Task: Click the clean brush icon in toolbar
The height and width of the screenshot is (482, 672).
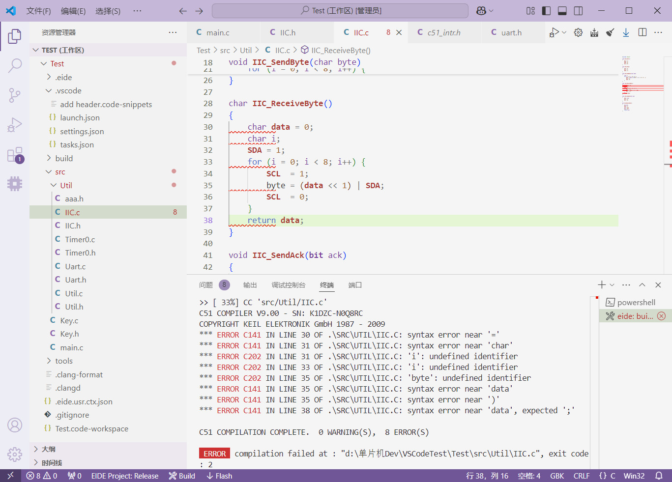Action: coord(610,32)
